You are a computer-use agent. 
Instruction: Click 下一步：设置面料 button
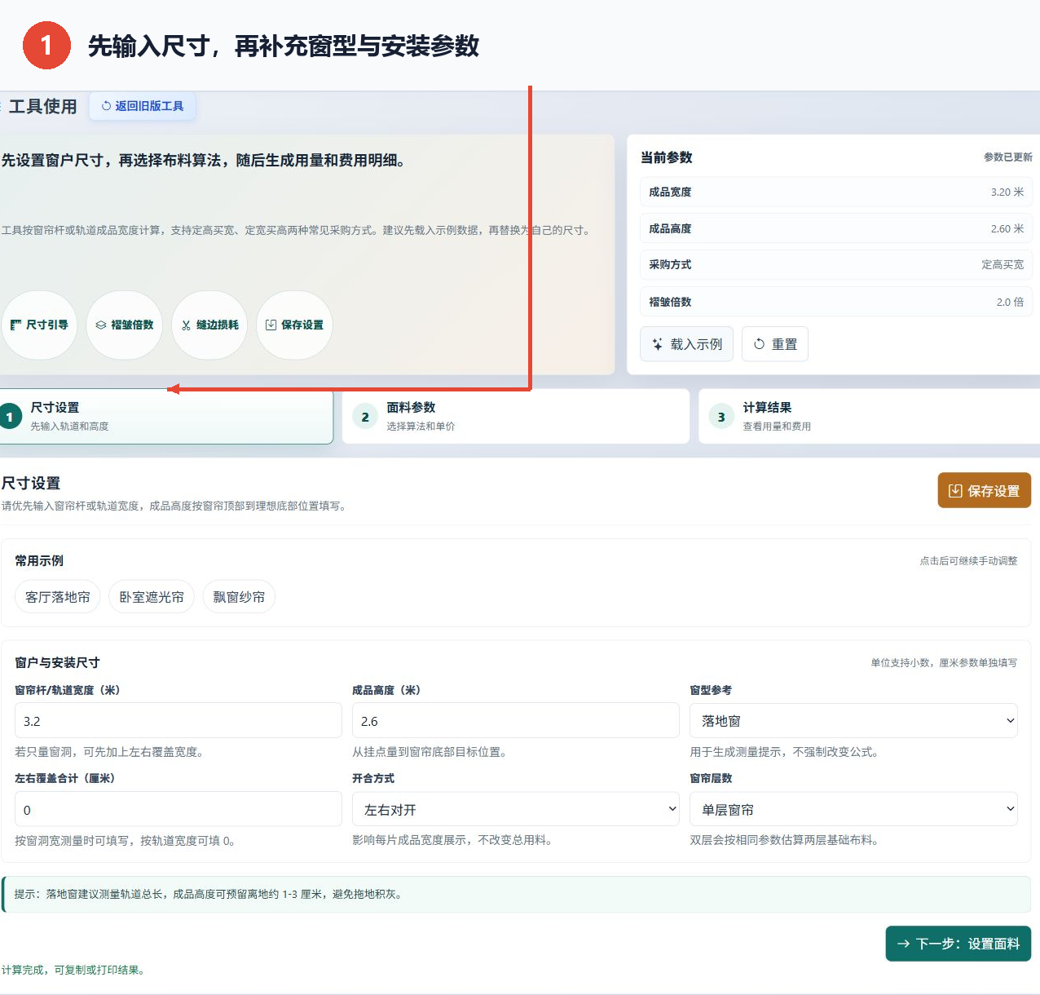pyautogui.click(x=958, y=944)
